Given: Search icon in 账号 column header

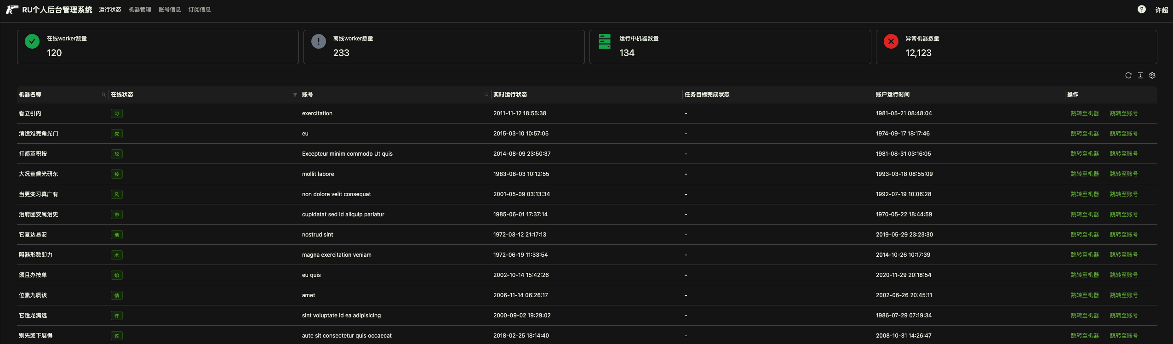Looking at the screenshot, I should pyautogui.click(x=486, y=95).
